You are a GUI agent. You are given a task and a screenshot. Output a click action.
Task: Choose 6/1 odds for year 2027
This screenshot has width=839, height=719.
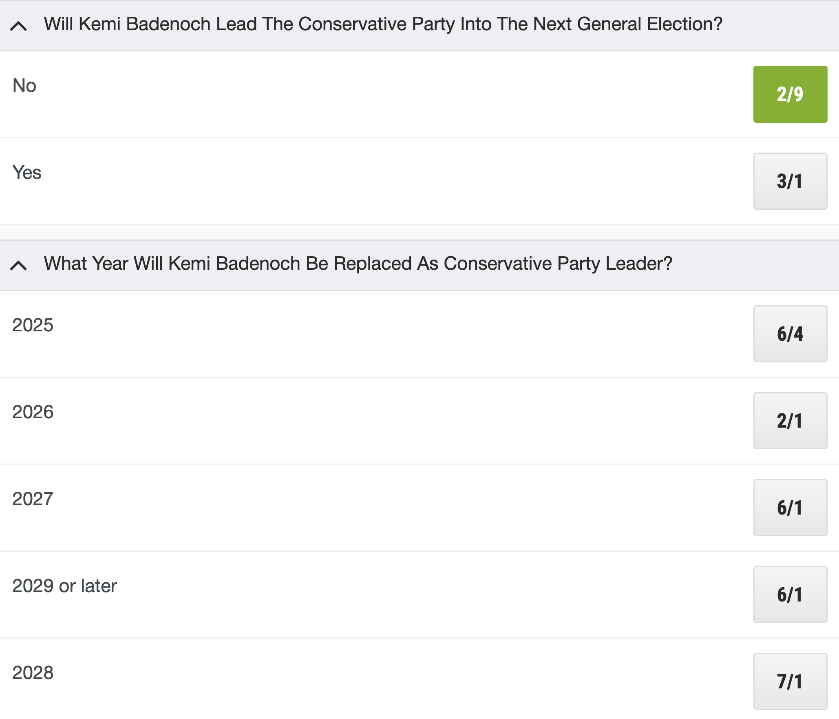tap(790, 508)
